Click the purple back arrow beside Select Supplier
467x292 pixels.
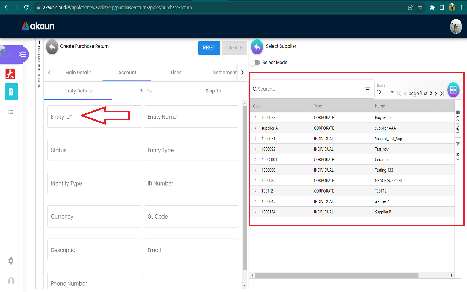257,47
